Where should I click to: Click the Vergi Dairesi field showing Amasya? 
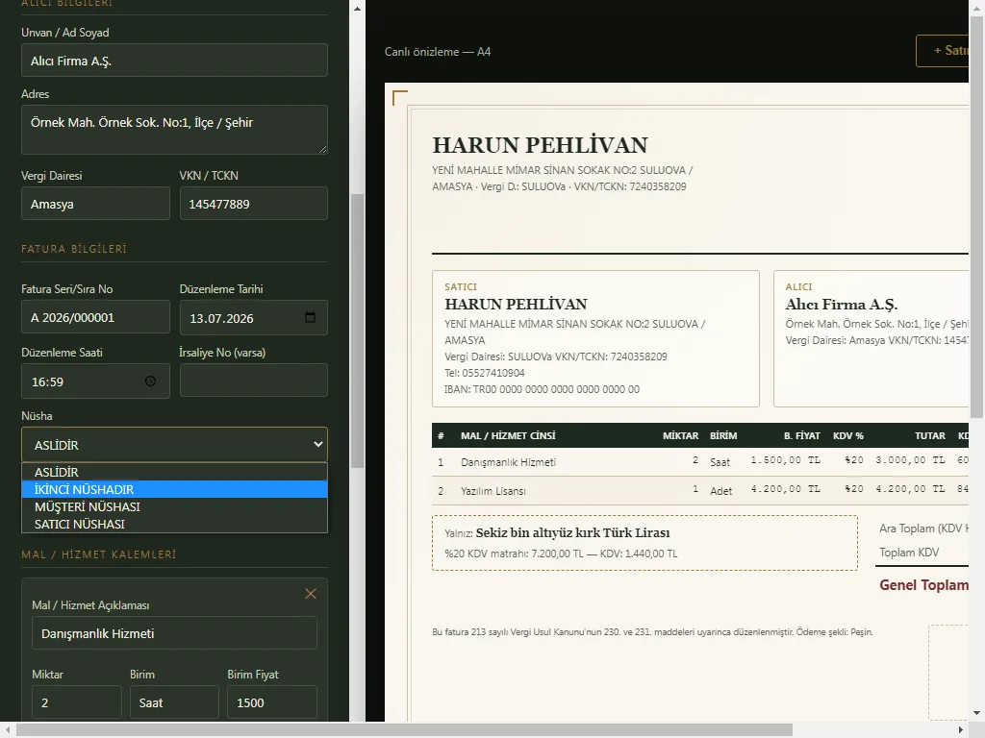pyautogui.click(x=95, y=204)
